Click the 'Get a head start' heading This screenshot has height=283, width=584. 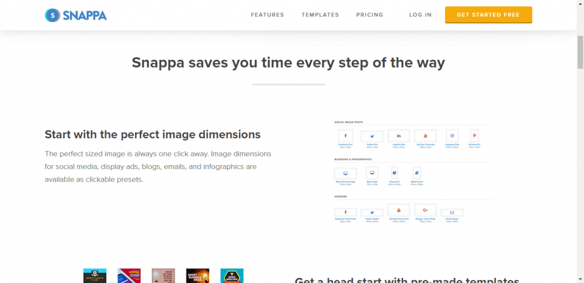(407, 280)
